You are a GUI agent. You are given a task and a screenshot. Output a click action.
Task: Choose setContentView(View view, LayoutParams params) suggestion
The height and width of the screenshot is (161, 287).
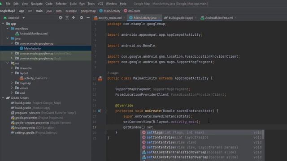pos(202,147)
